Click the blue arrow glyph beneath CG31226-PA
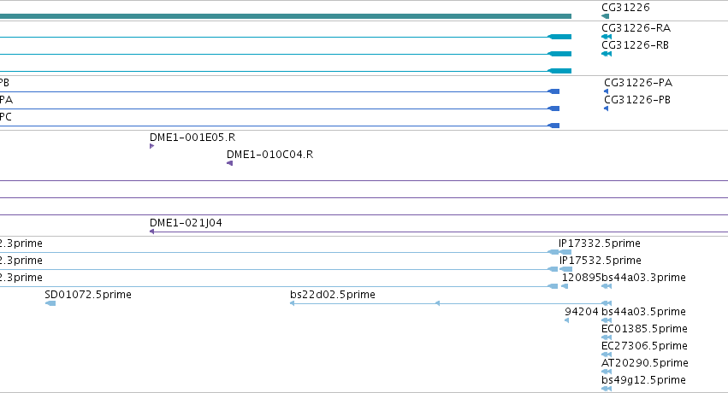Viewport: 728px width, 393px height. [x=606, y=91]
